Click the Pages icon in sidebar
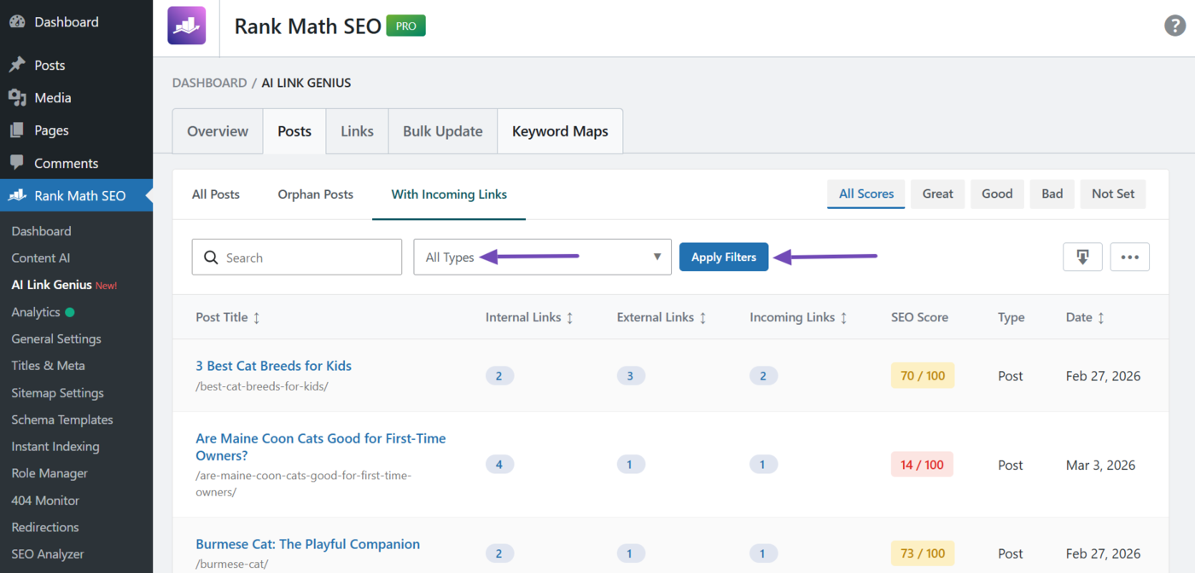The height and width of the screenshot is (573, 1195). point(17,130)
